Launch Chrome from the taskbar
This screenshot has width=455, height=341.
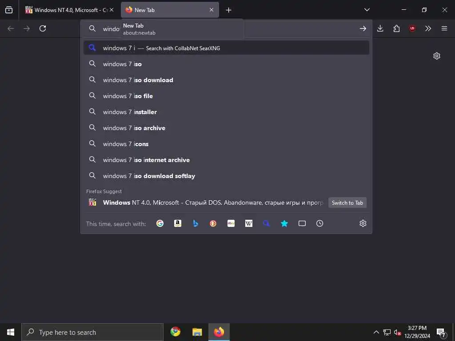[x=175, y=332]
